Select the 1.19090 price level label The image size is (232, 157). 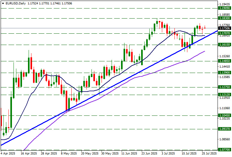(x=224, y=8)
